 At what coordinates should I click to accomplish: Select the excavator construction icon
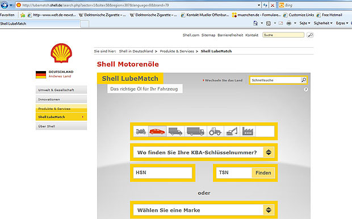(232, 131)
